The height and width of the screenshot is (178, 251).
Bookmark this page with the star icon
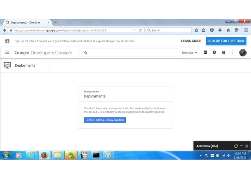[196, 30]
